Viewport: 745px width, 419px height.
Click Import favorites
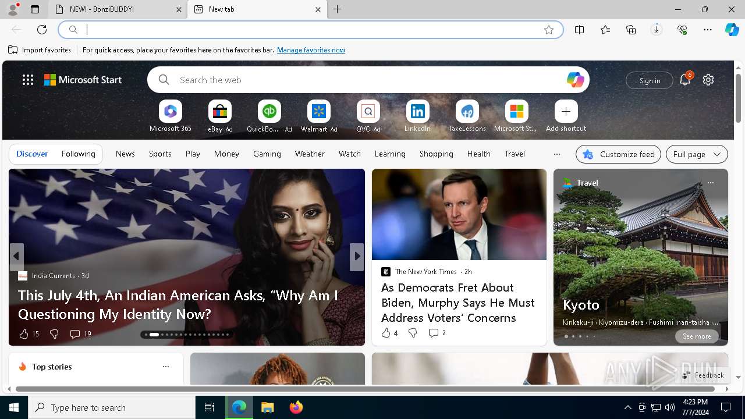point(40,50)
